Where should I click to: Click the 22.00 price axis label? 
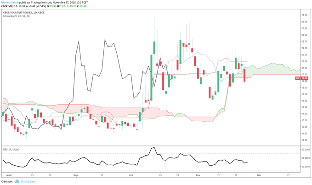(305, 61)
